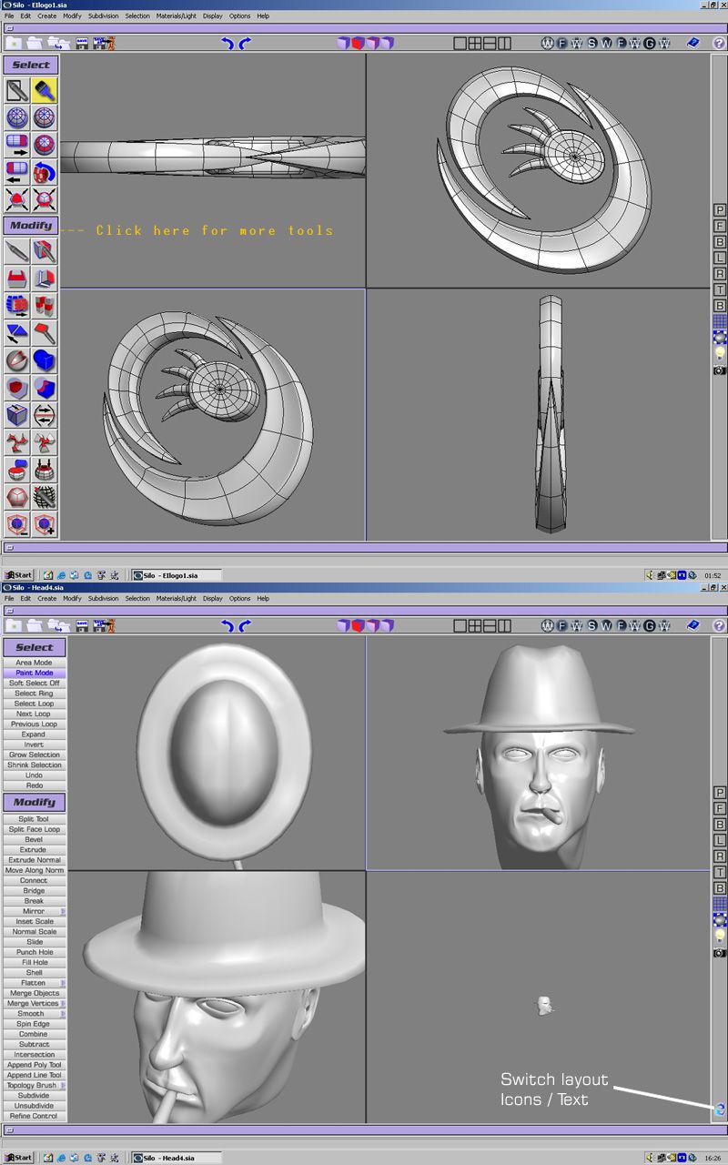
Task: Select the Area Mode arrow icon in Ellogo1 window
Action: tap(17, 89)
